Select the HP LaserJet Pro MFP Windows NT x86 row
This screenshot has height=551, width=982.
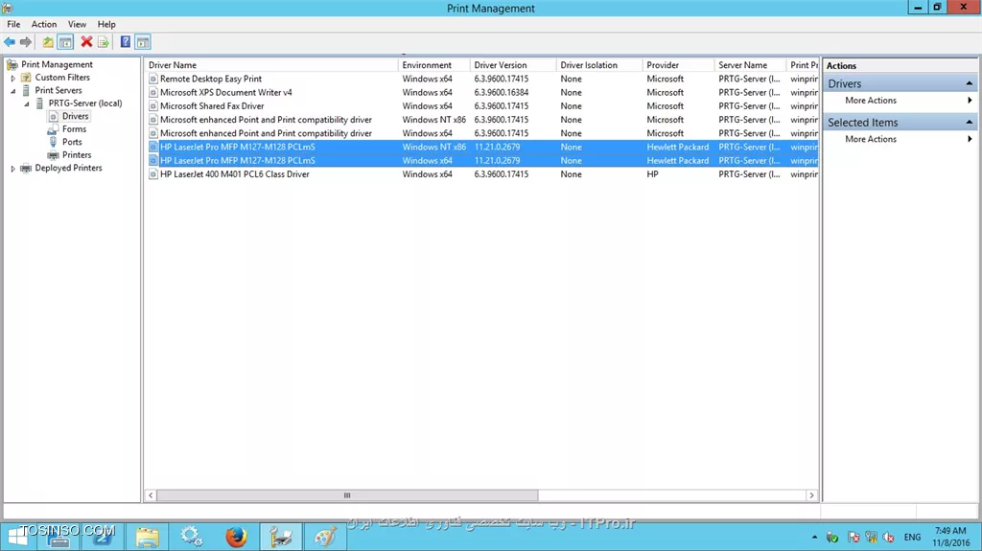tap(481, 148)
